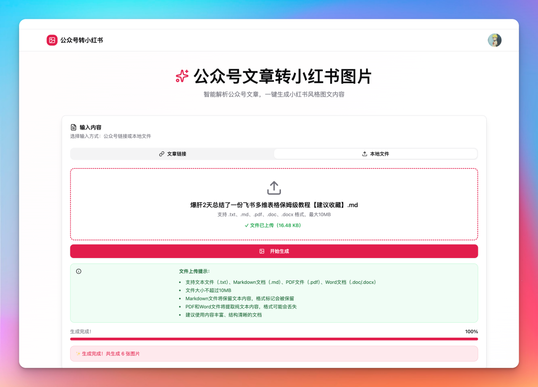The height and width of the screenshot is (387, 538).
Task: Click the link icon on 文章链接 tab
Action: 161,154
